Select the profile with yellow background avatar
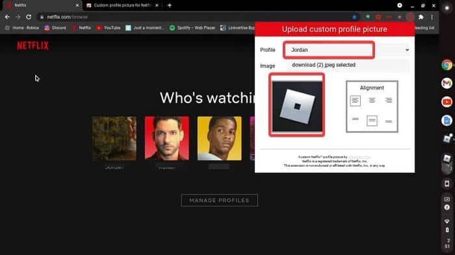This screenshot has height=255, width=455. (220, 138)
